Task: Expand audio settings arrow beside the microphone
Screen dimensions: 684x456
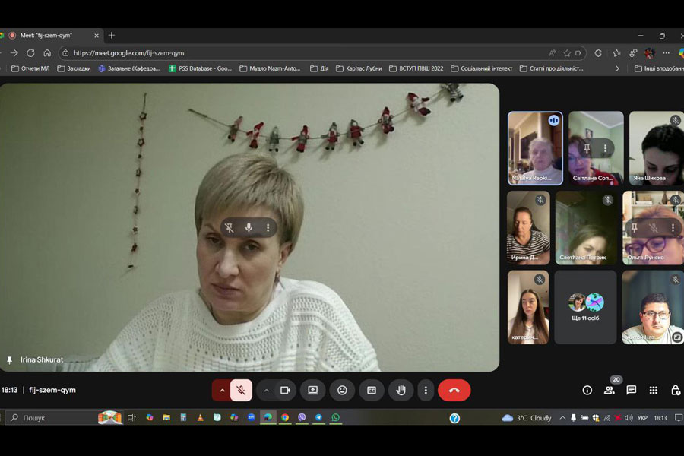Action: pos(222,390)
